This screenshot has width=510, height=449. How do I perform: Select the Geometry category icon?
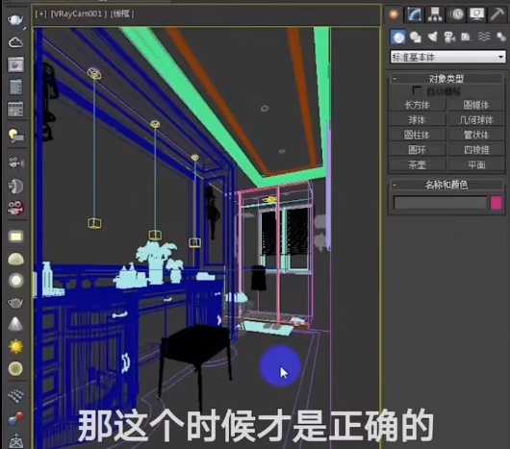398,37
